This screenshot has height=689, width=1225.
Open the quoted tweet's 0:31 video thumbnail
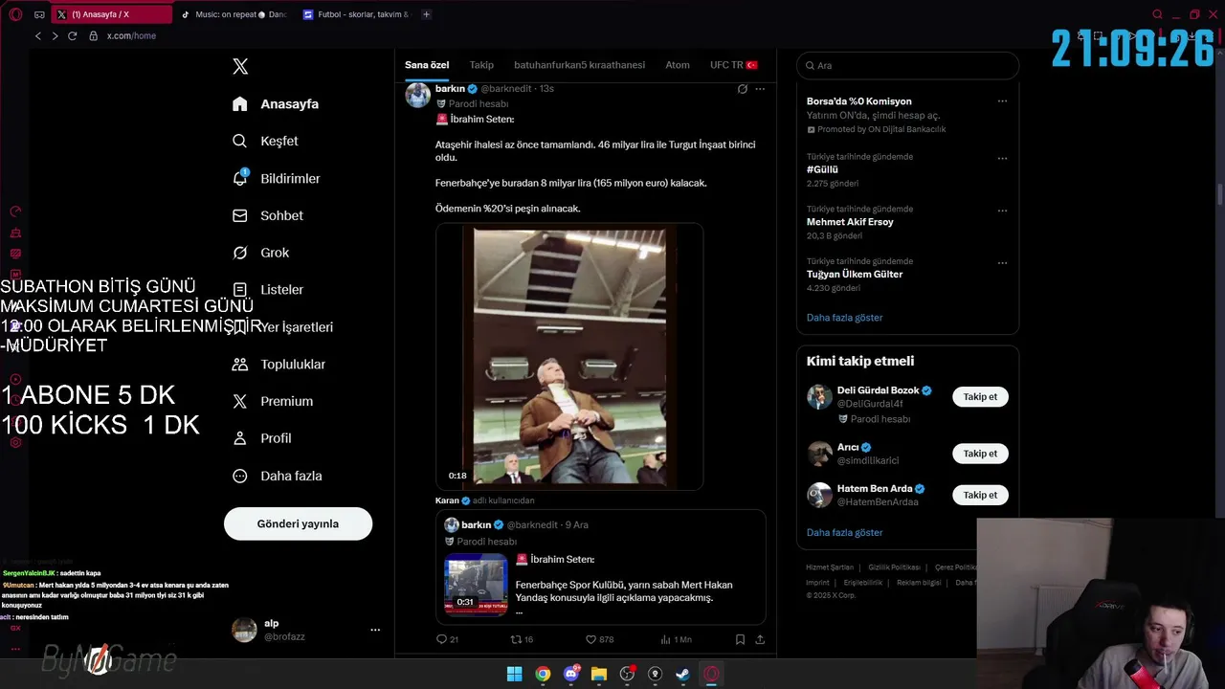[476, 584]
